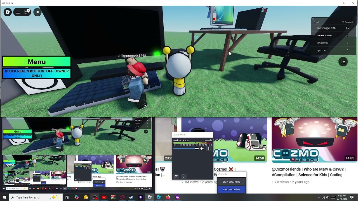Click player name chikenuggets1248 above avatar

(x=132, y=56)
